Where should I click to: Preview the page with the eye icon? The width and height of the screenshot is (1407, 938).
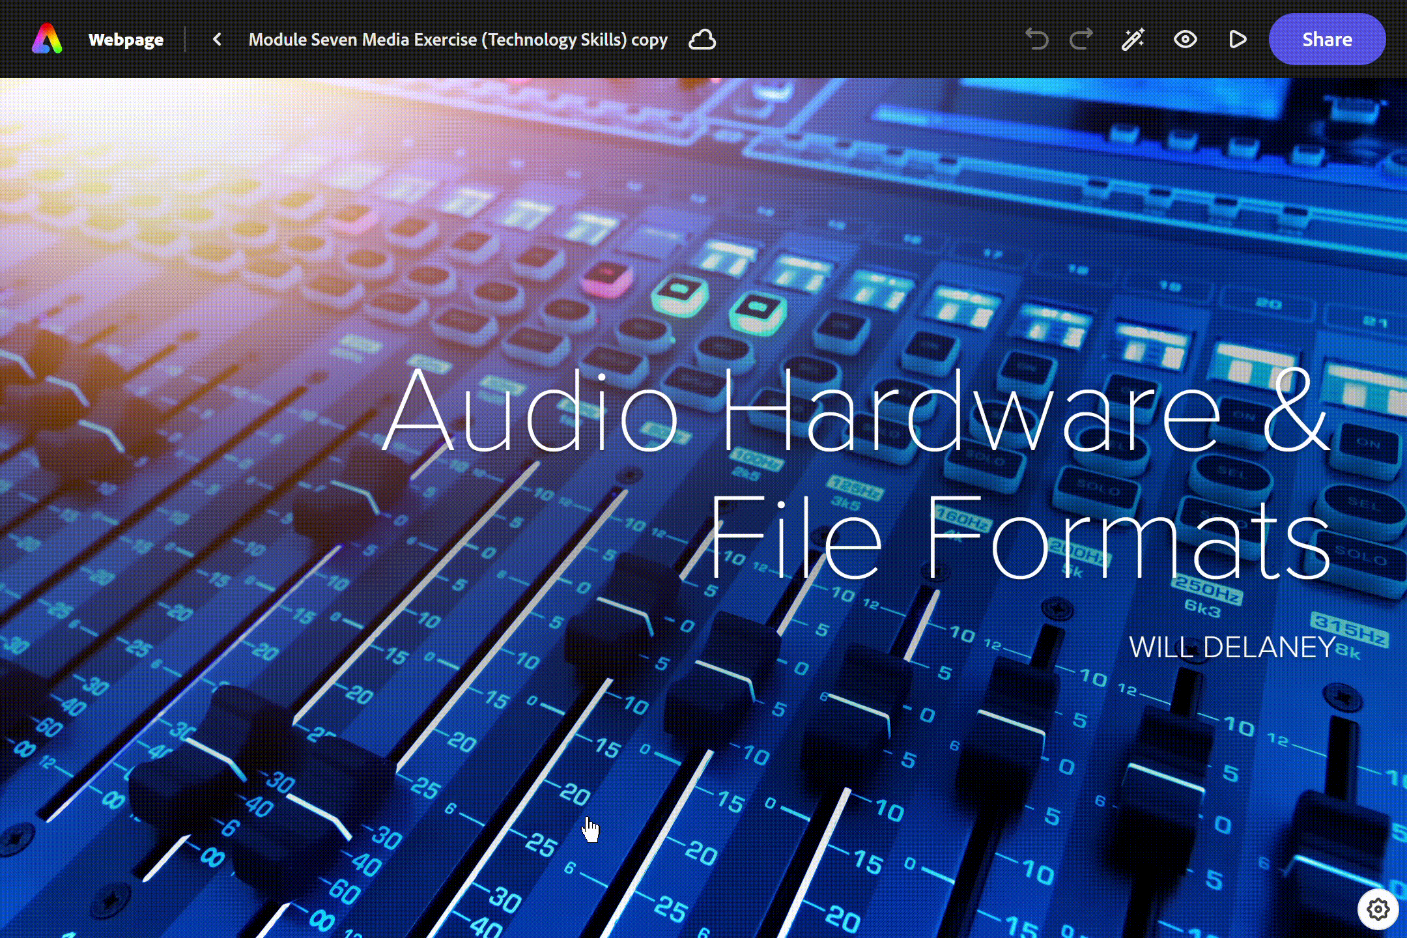pyautogui.click(x=1185, y=39)
